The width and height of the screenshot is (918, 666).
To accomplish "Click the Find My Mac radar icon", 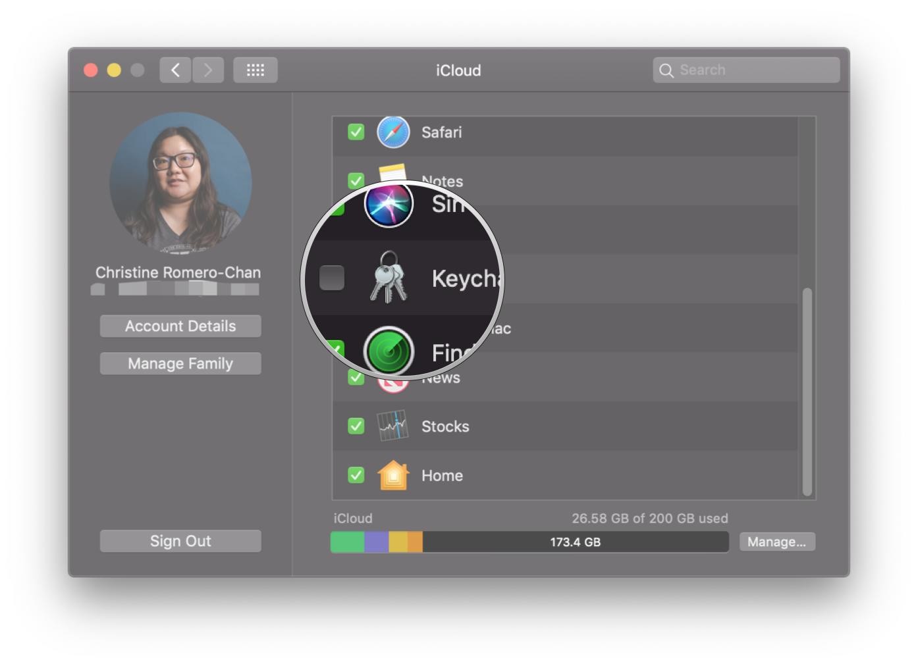I will click(x=389, y=351).
